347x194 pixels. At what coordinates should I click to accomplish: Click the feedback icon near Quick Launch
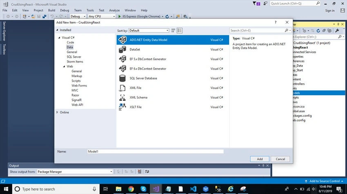(x=265, y=4)
